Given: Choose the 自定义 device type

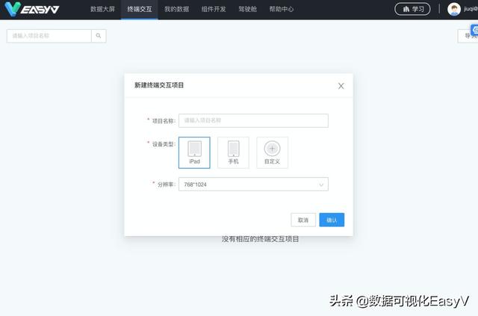Looking at the screenshot, I should point(272,152).
